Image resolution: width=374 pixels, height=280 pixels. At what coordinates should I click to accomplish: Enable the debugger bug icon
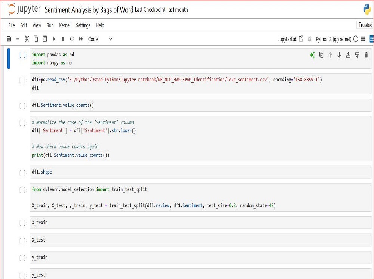[309, 39]
